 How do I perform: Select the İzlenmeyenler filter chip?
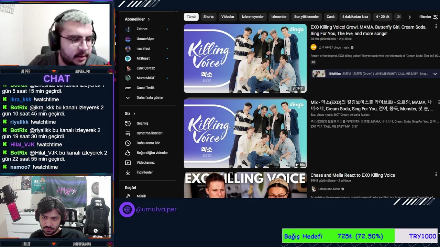click(x=253, y=17)
